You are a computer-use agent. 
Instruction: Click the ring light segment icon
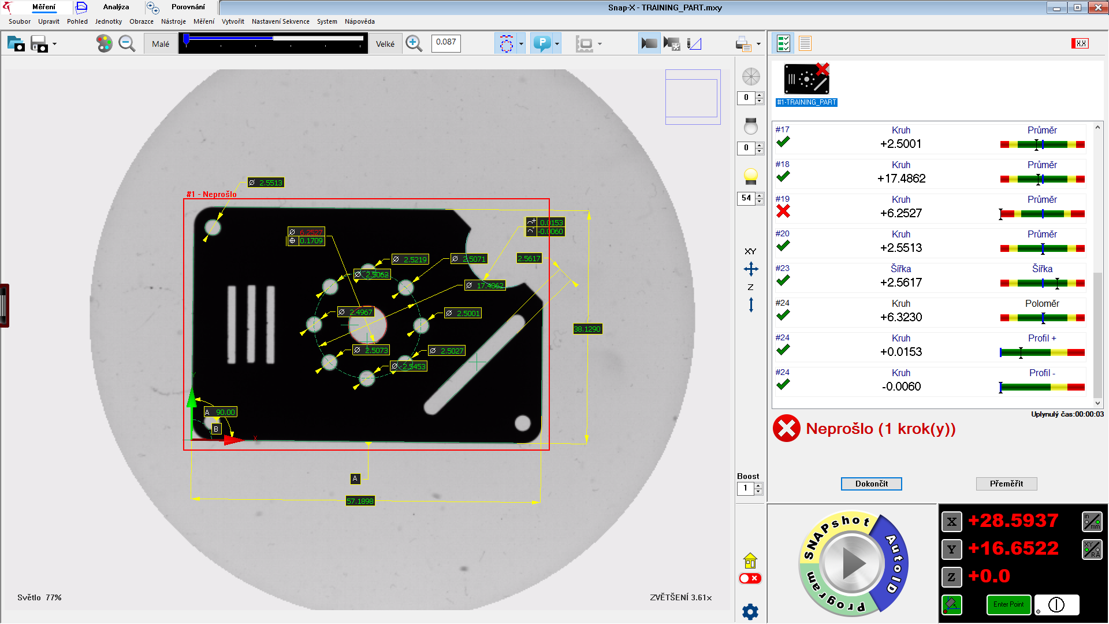[751, 76]
